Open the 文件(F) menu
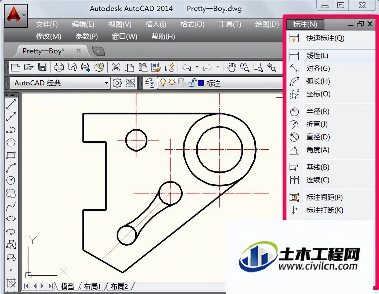This screenshot has height=294, width=379. (x=47, y=24)
